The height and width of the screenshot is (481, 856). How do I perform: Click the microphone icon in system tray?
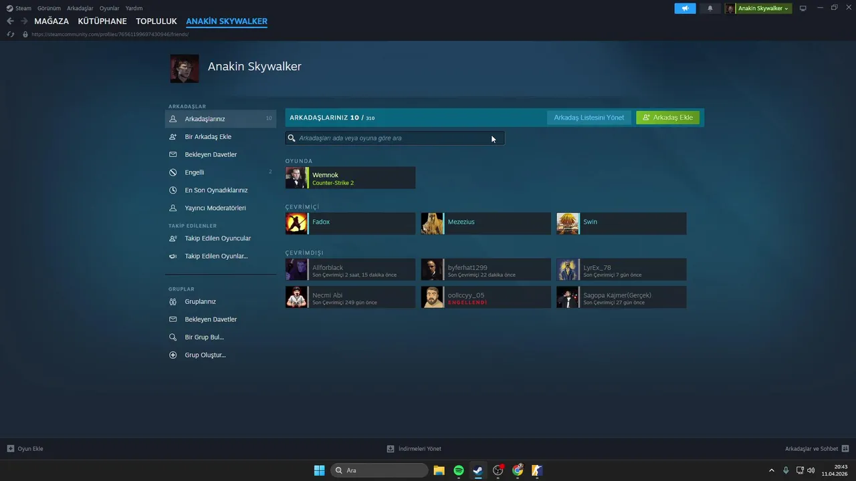[786, 470]
